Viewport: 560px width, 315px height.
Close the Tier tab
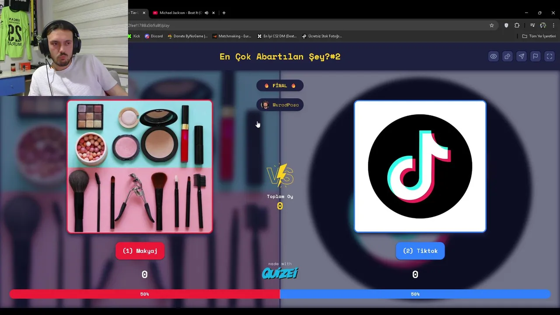144,13
